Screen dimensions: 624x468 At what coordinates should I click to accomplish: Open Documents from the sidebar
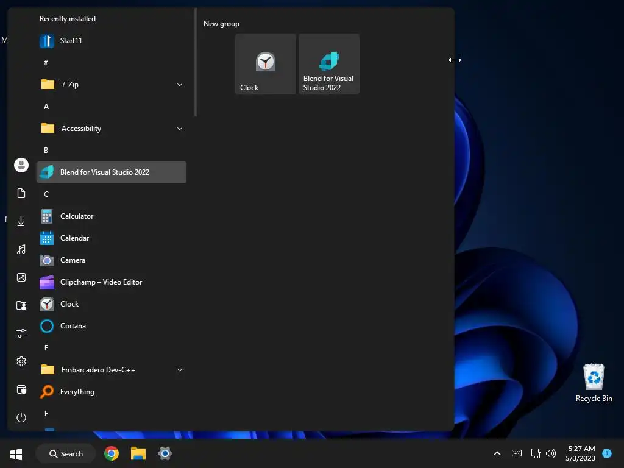(x=21, y=193)
